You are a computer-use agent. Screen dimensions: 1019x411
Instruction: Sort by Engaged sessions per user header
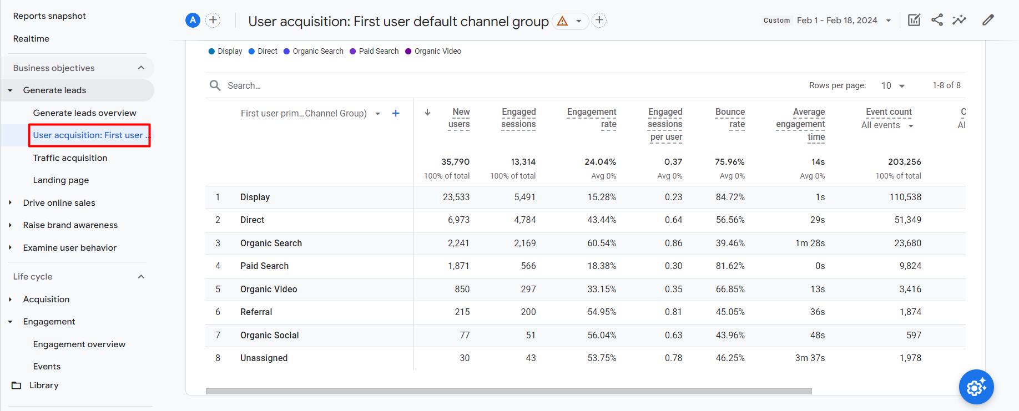pos(665,124)
